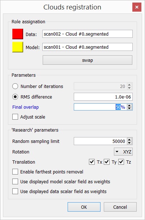Increase Final overlap with the up arrow
This screenshot has height=220, width=145.
coord(129,105)
